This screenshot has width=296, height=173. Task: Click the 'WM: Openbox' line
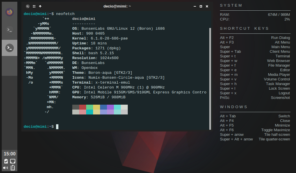[85, 68]
